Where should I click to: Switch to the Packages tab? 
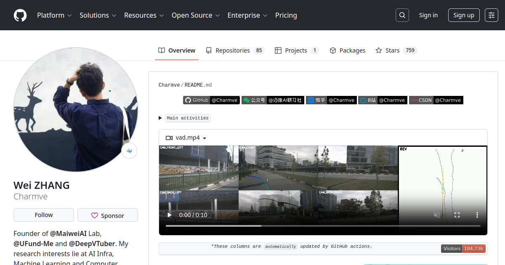click(347, 50)
